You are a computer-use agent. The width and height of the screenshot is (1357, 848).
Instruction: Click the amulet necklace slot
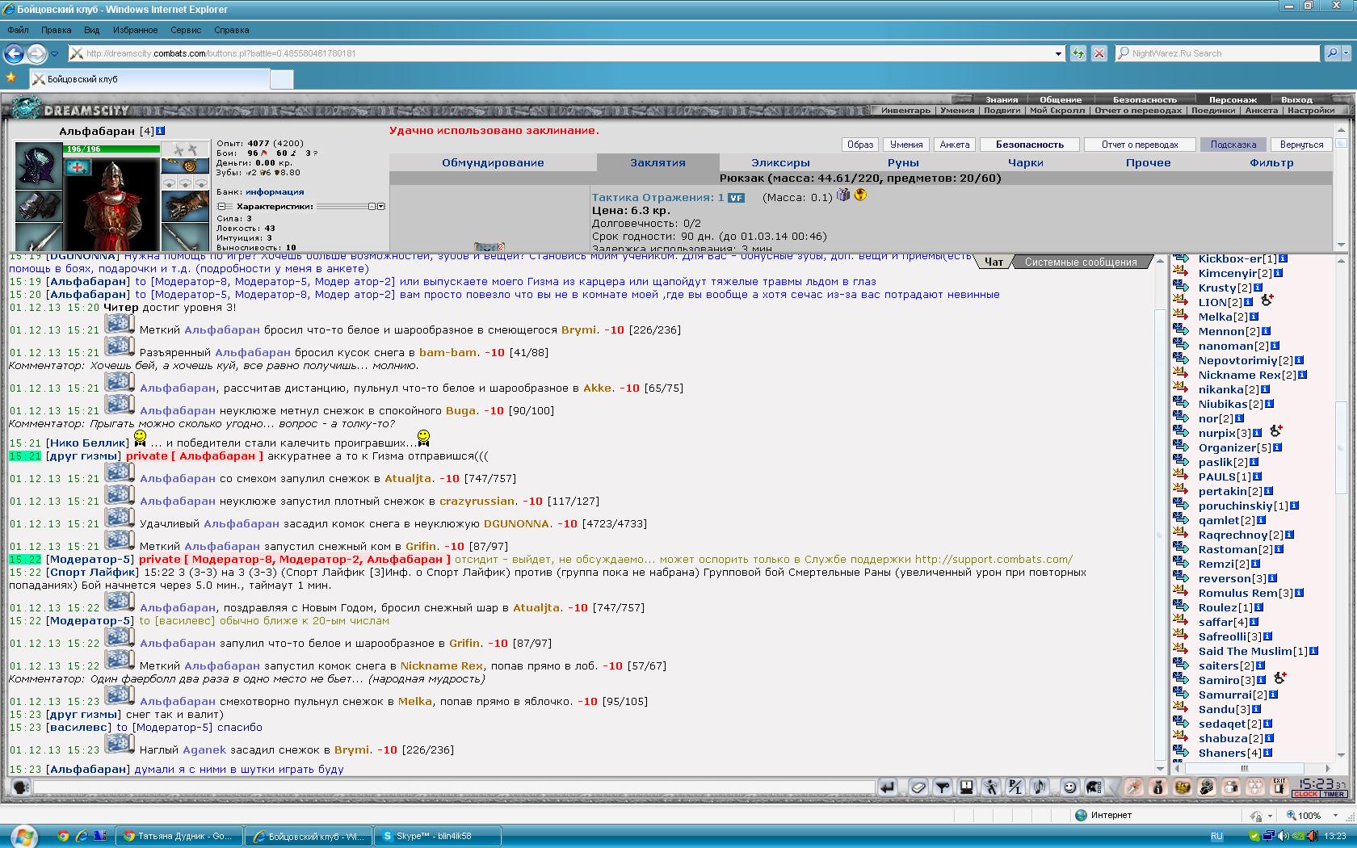click(185, 166)
